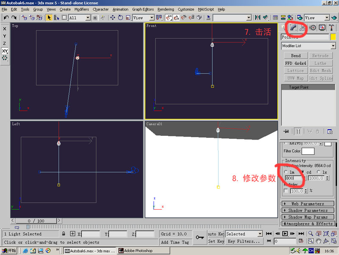Open the Motion command panel tab
339x255 pixels.
[312, 28]
